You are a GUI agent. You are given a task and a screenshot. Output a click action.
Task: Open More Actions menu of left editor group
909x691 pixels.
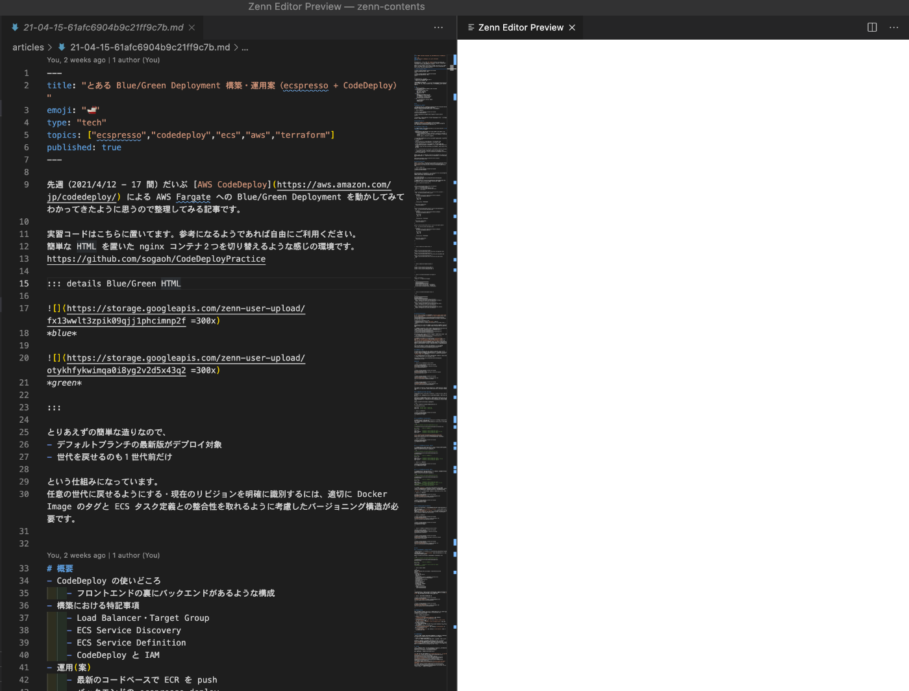(x=439, y=27)
